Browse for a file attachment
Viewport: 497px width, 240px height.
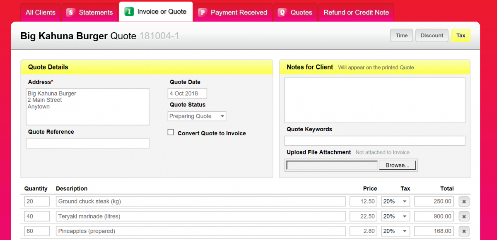pyautogui.click(x=397, y=165)
